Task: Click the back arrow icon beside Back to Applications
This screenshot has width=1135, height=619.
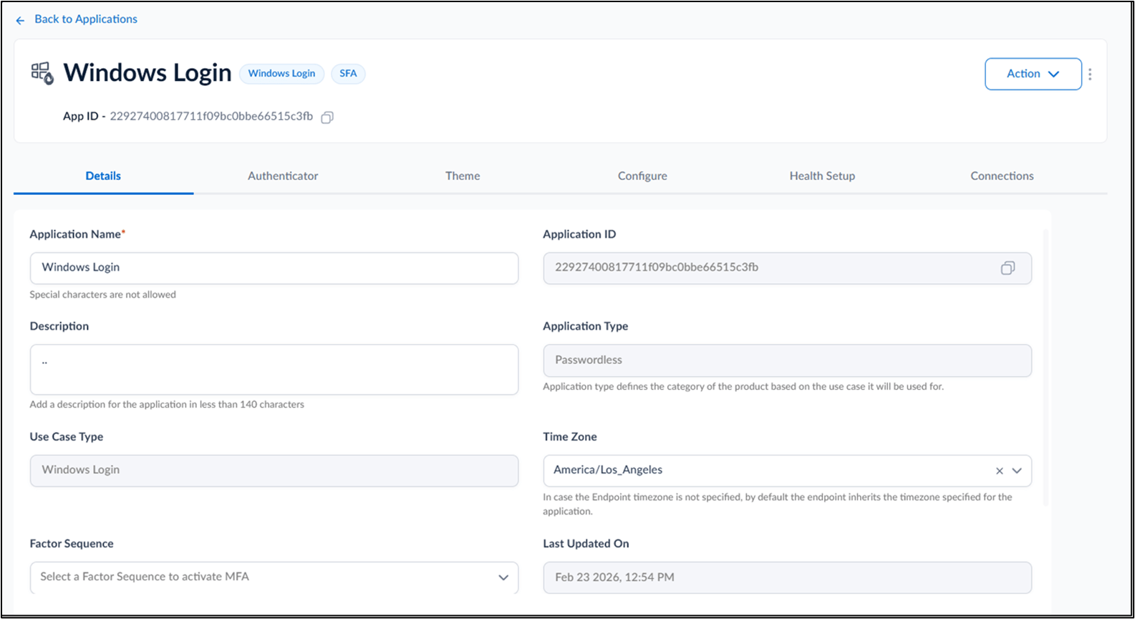Action: [20, 20]
